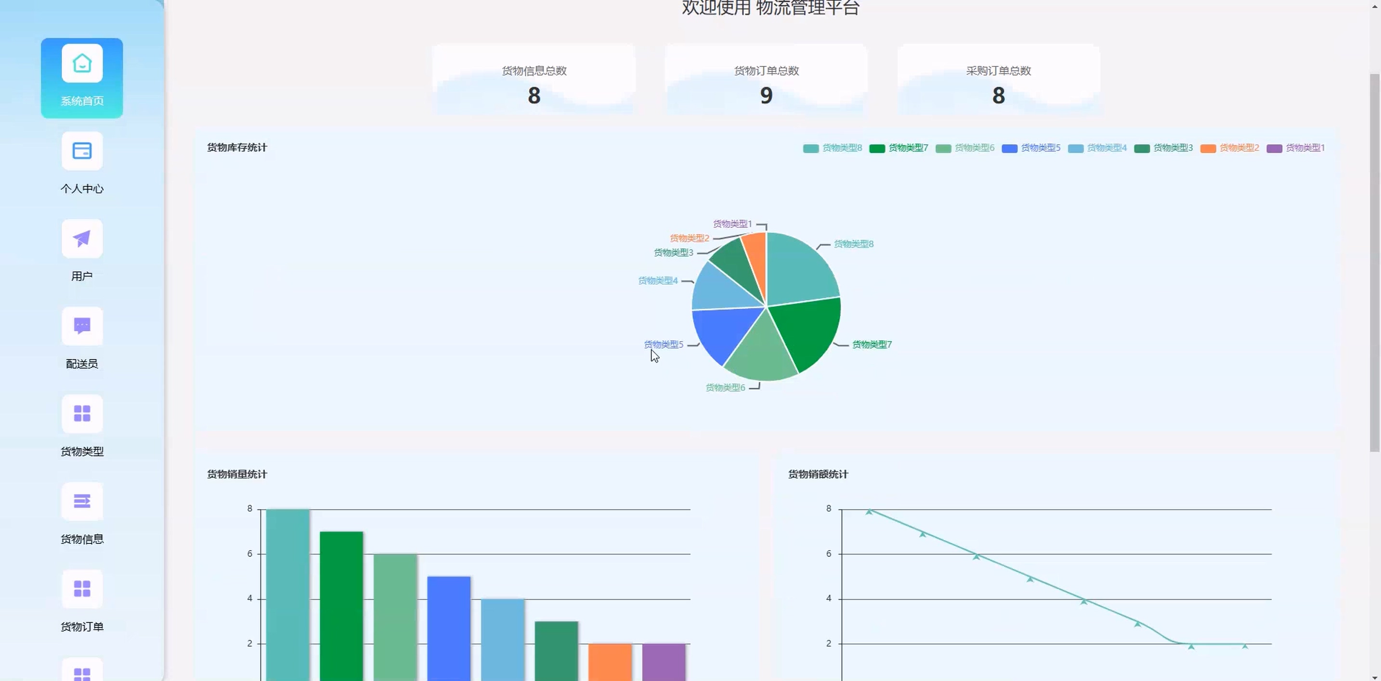This screenshot has width=1381, height=681.
Task: Toggle 货物类型7 legend entry
Action: pos(899,148)
